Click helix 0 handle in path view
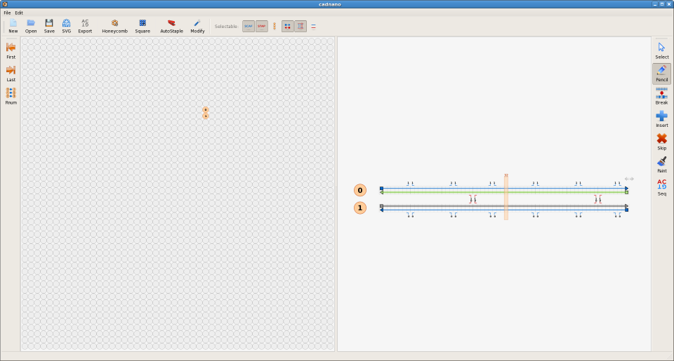This screenshot has width=674, height=361. (359, 190)
